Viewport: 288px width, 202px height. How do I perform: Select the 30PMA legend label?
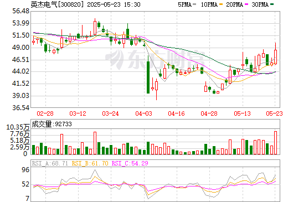point(260,4)
